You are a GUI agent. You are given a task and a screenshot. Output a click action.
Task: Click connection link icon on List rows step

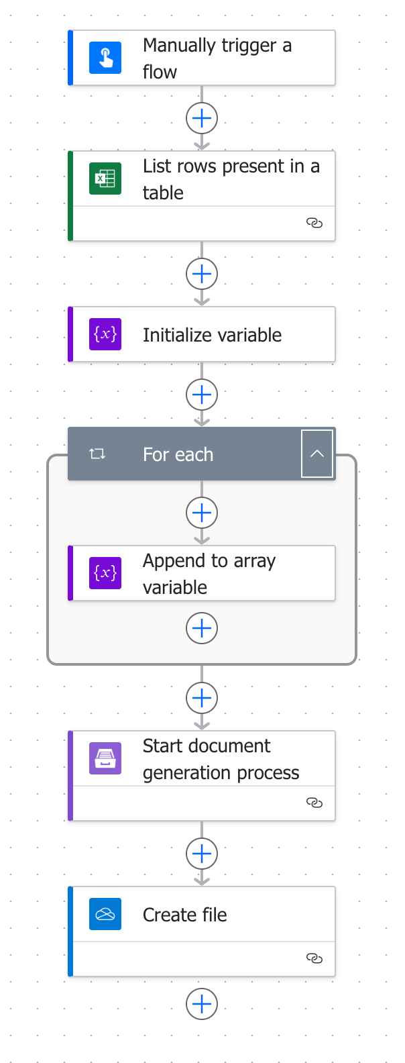tap(314, 223)
